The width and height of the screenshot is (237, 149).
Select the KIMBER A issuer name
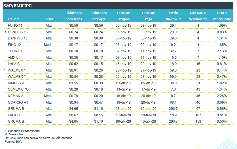click(16, 83)
